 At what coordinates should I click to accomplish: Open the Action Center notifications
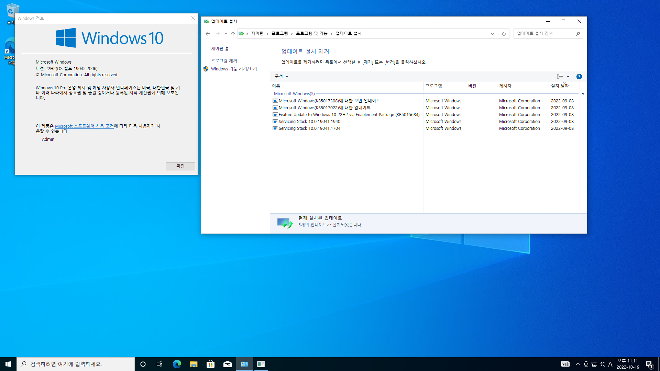click(x=649, y=364)
